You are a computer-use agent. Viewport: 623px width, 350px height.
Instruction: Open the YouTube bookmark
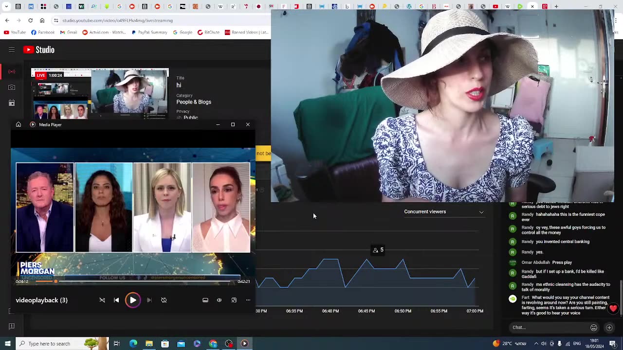15,33
